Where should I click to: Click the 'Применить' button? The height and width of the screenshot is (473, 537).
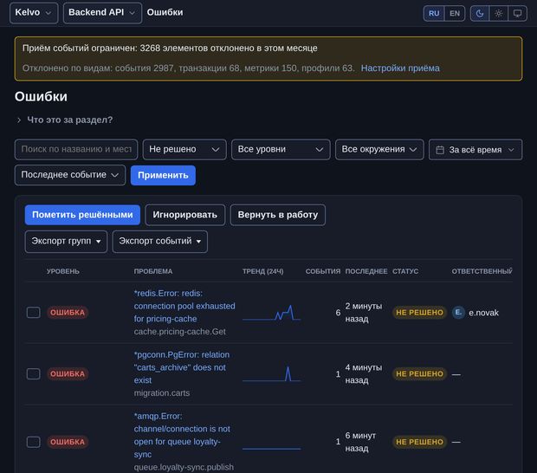[163, 175]
